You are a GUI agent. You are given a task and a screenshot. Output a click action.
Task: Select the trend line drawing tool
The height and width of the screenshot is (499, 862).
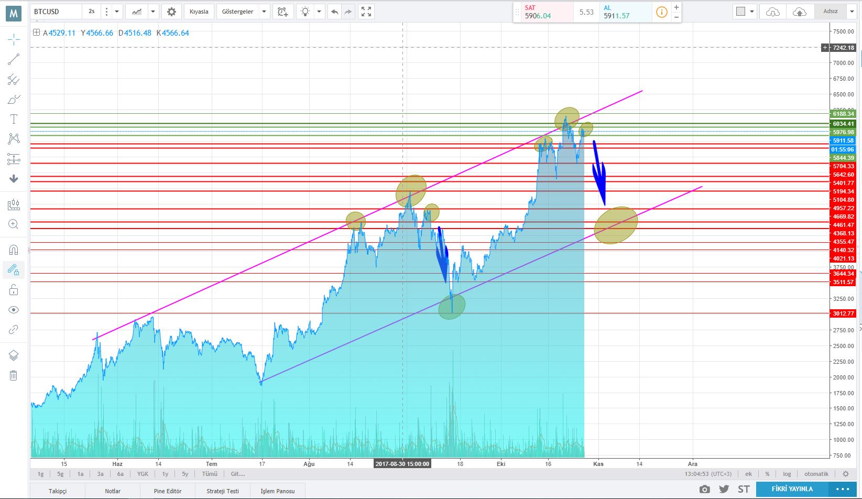[x=14, y=59]
